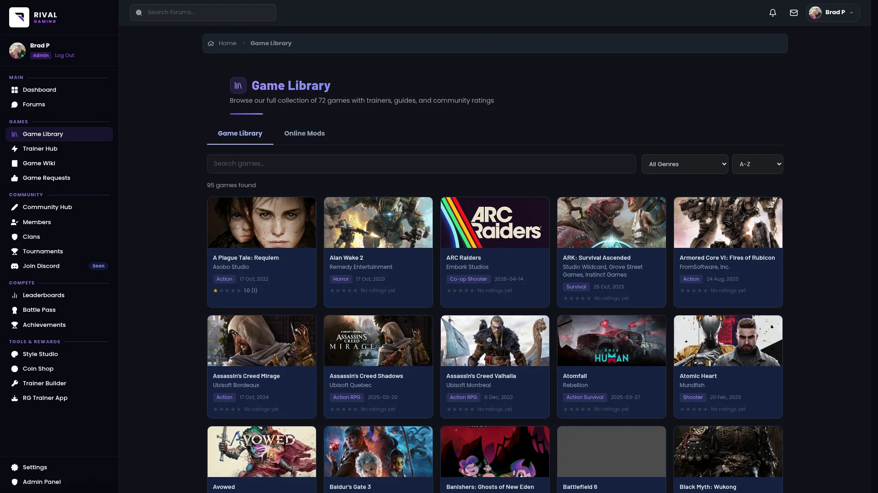
Task: Click the Leaderboards bar chart icon
Action: (x=15, y=295)
